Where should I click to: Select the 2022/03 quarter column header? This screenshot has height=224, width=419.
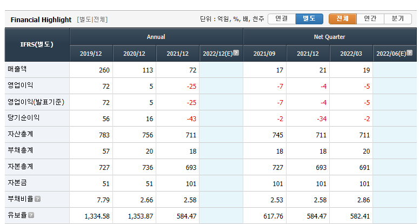[351, 54]
